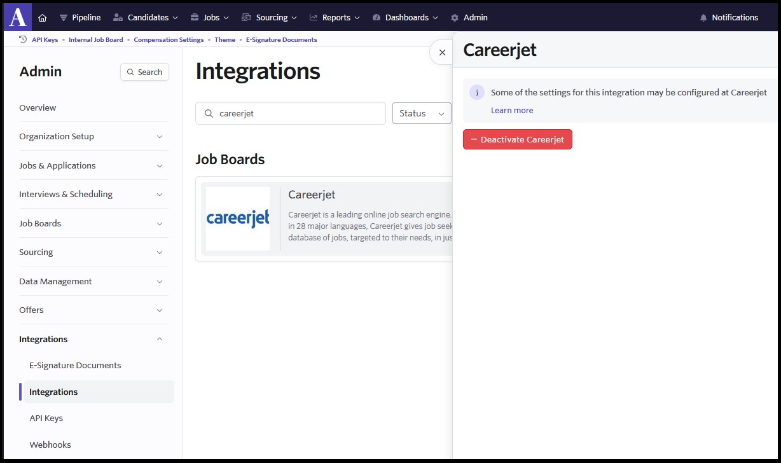The height and width of the screenshot is (463, 781).
Task: Open the Admin Search button
Action: tap(144, 73)
